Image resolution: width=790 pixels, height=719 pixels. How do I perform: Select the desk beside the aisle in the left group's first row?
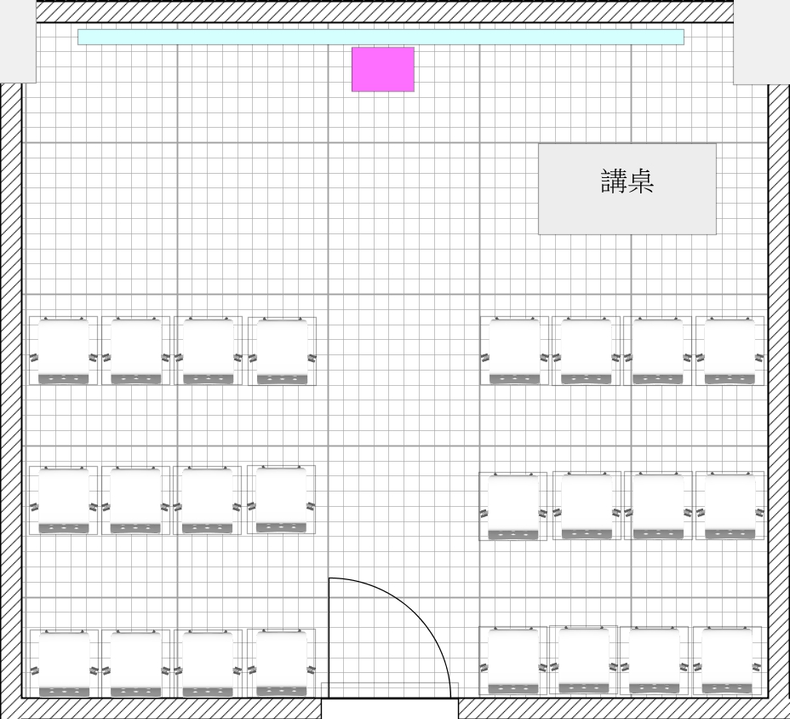pos(282,351)
